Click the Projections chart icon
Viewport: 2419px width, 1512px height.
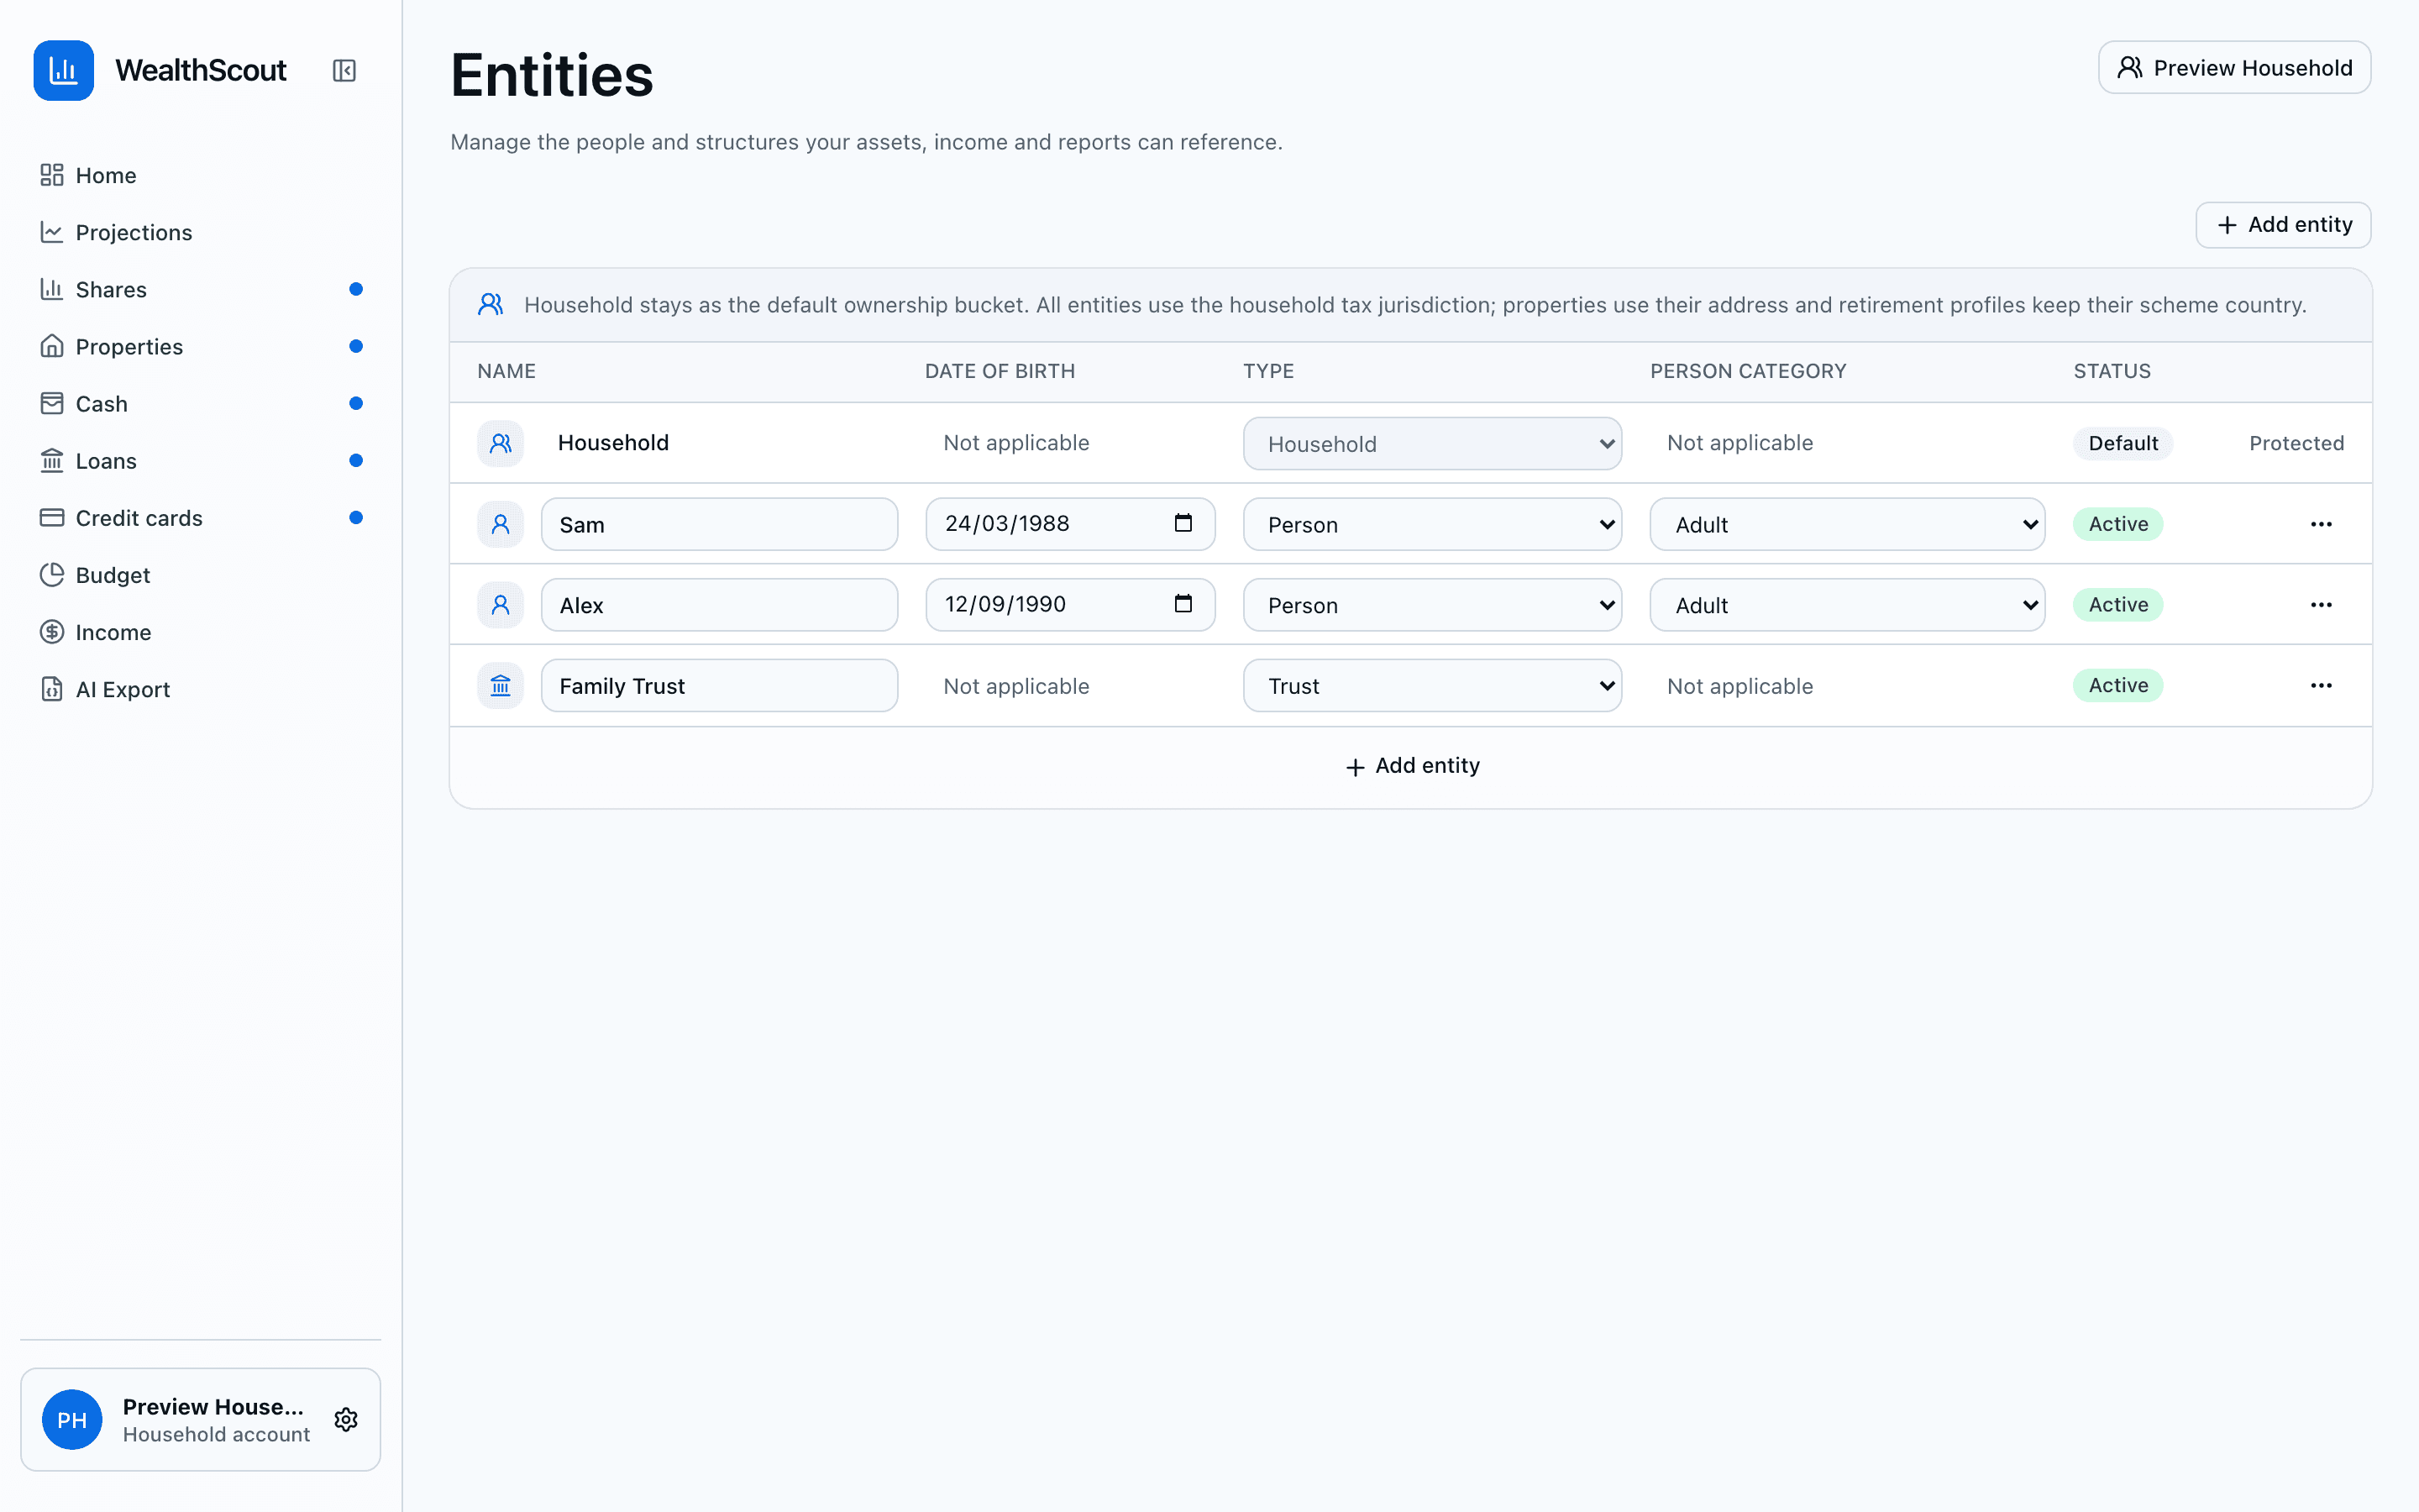52,232
